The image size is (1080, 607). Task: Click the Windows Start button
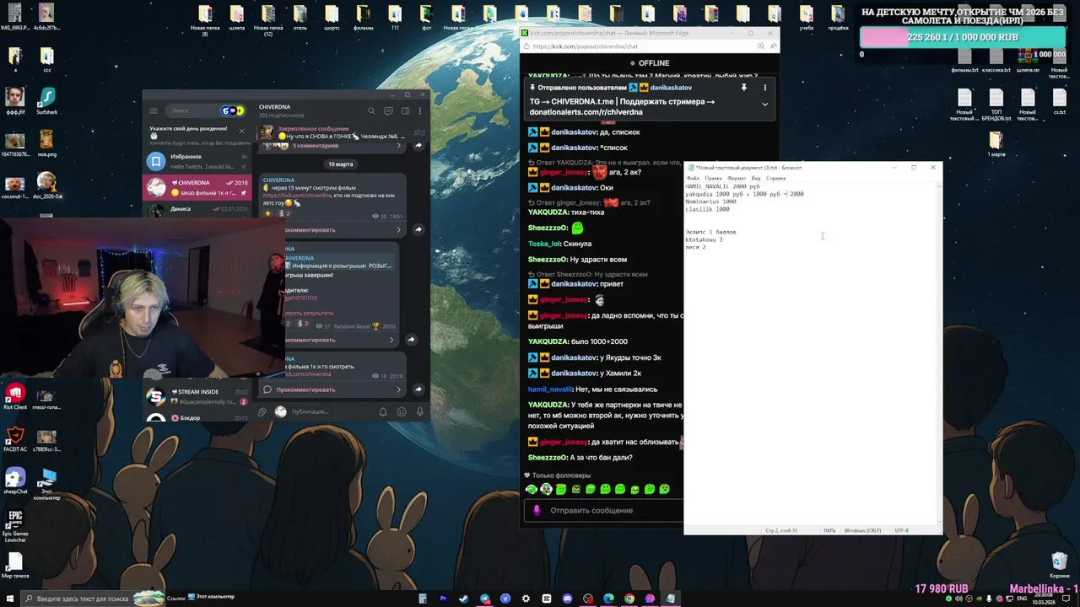pos(10,599)
